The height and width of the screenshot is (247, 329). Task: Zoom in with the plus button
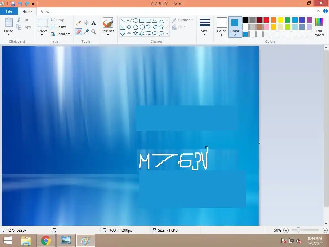click(325, 230)
